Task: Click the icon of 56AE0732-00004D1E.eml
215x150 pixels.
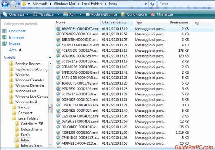Action: pos(58,122)
